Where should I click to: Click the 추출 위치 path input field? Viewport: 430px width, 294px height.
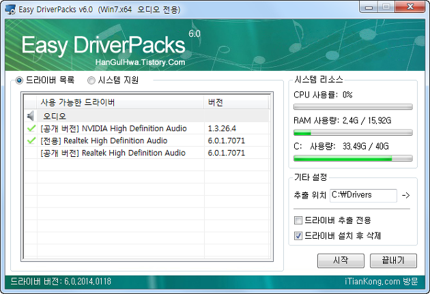(363, 195)
